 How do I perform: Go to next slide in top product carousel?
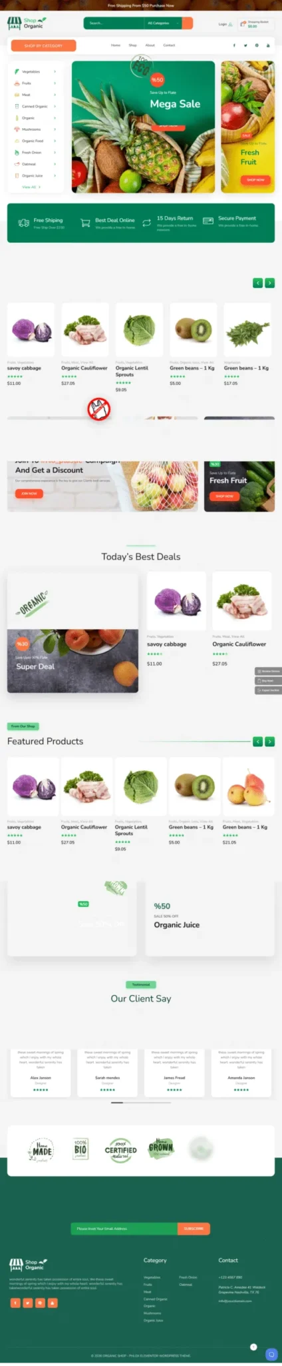(269, 283)
